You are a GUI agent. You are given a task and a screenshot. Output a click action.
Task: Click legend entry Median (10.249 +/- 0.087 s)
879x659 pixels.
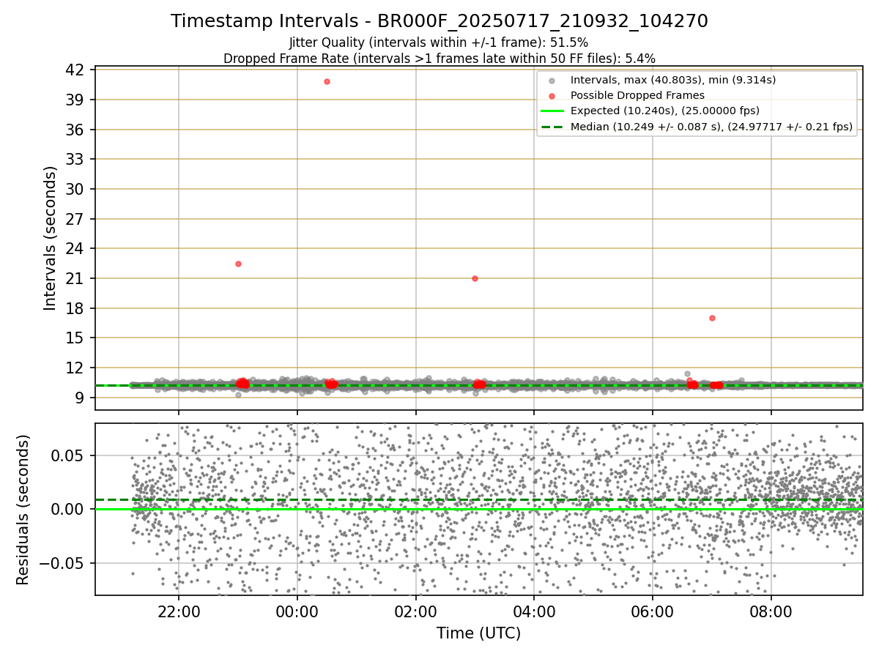click(711, 127)
